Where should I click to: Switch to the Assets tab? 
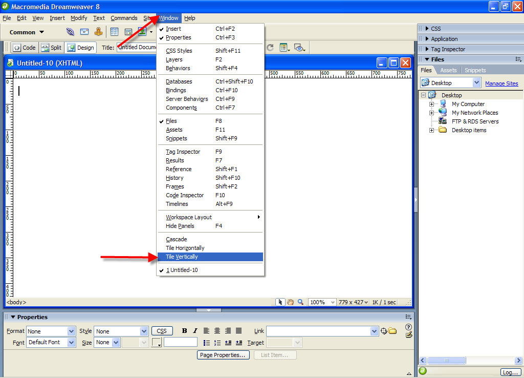448,70
